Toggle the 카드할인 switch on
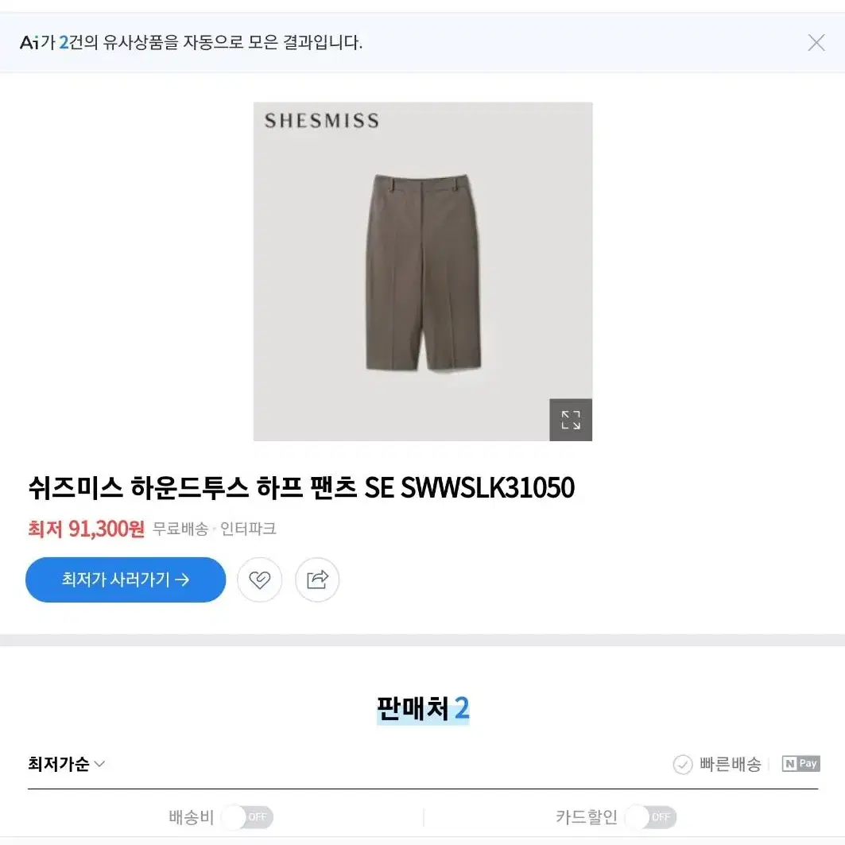 click(650, 817)
